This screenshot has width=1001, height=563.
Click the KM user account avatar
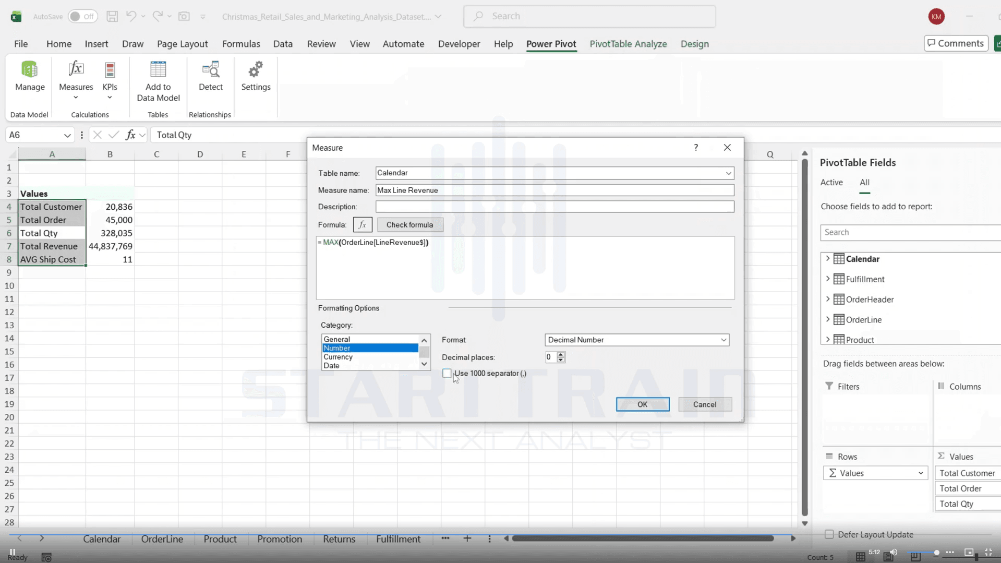tap(936, 16)
